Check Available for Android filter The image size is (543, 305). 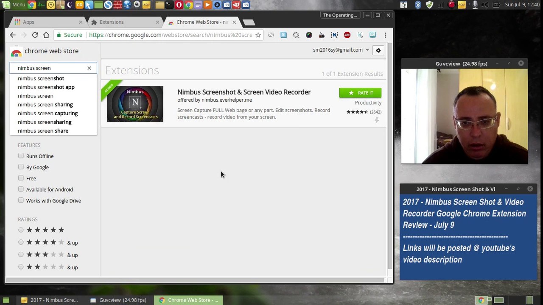tap(21, 189)
